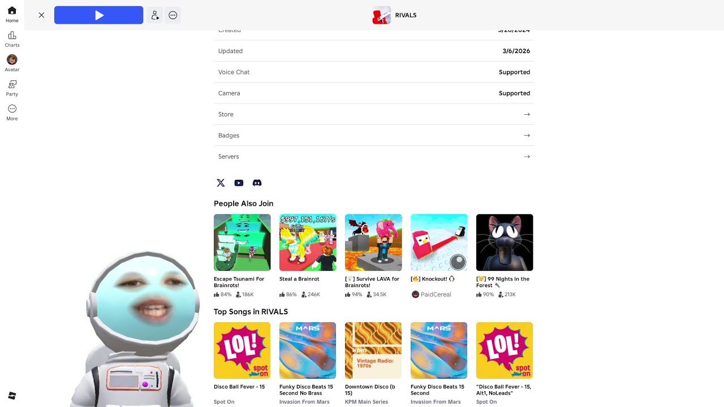Click the Camera row label
This screenshot has width=724, height=407.
click(229, 93)
